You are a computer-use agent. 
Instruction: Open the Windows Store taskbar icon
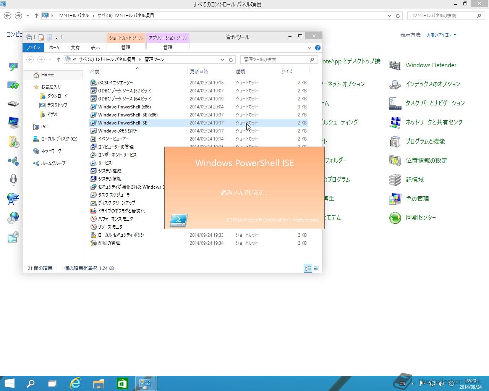[122, 383]
